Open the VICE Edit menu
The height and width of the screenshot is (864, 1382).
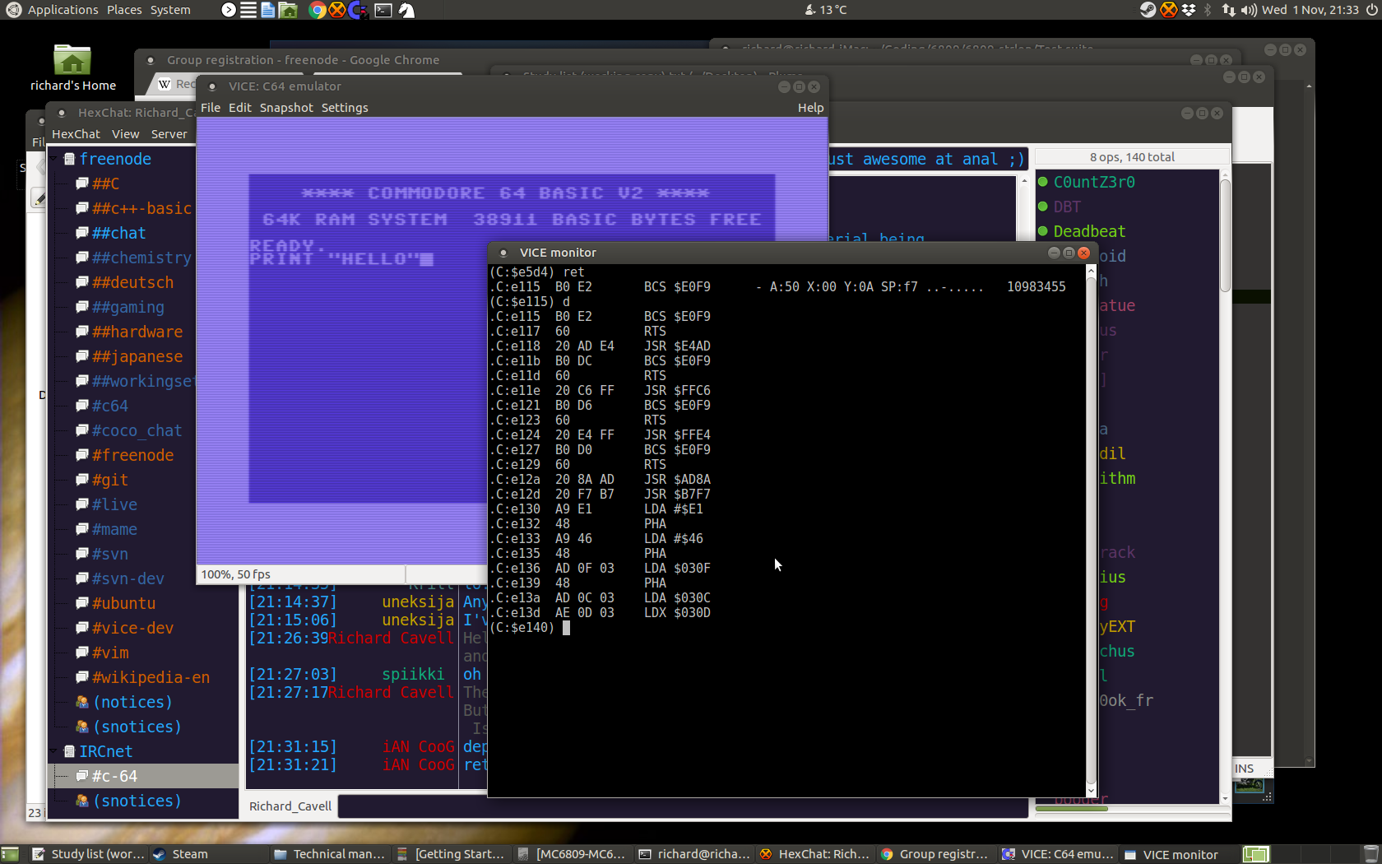pyautogui.click(x=240, y=108)
